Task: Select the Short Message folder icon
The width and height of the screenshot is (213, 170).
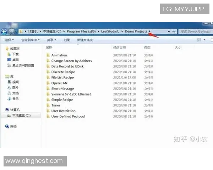Action: coord(48,89)
